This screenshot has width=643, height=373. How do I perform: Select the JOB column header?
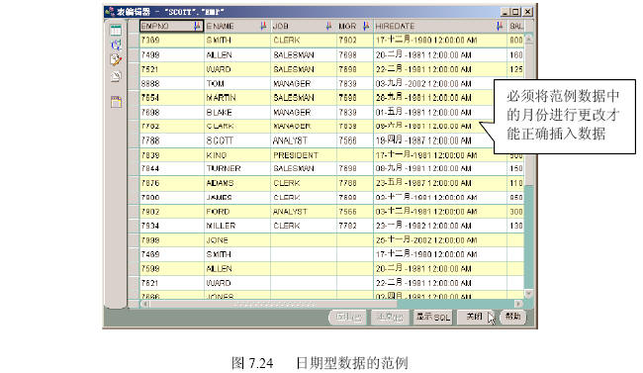coord(303,27)
